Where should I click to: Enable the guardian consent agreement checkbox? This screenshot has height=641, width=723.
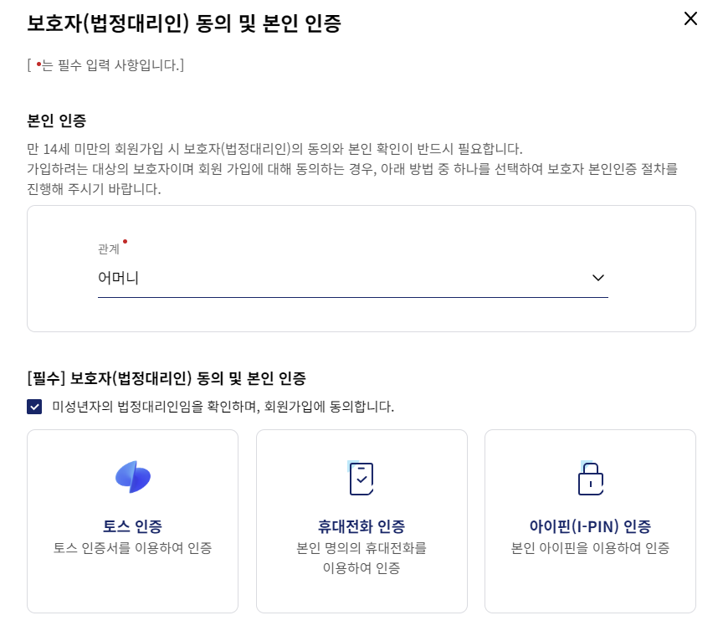(x=34, y=408)
